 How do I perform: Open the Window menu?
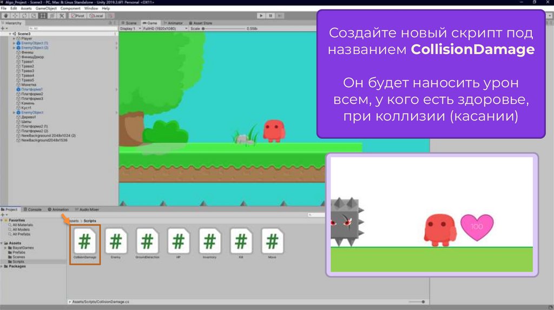click(91, 8)
